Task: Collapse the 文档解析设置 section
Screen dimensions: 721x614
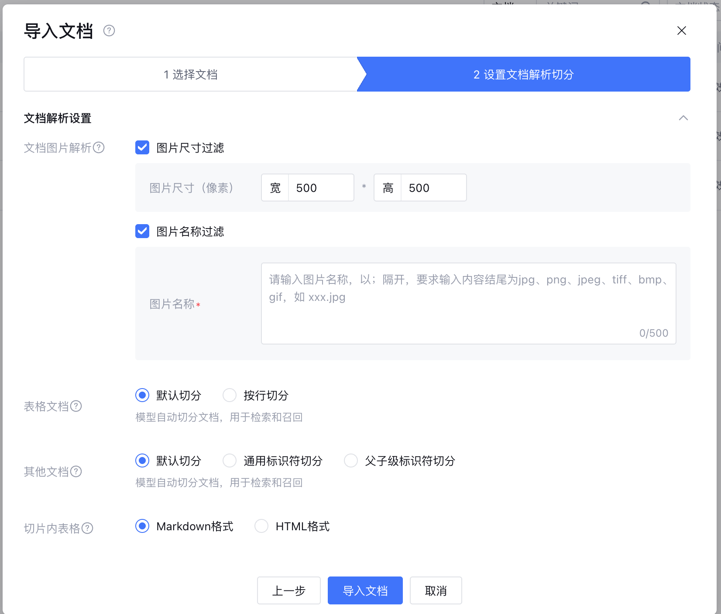Action: [683, 118]
